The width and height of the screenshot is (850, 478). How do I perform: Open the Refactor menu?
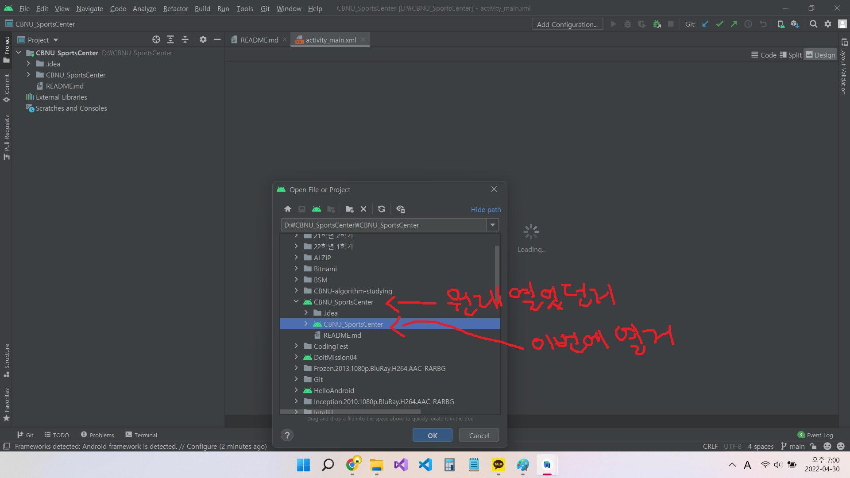175,8
